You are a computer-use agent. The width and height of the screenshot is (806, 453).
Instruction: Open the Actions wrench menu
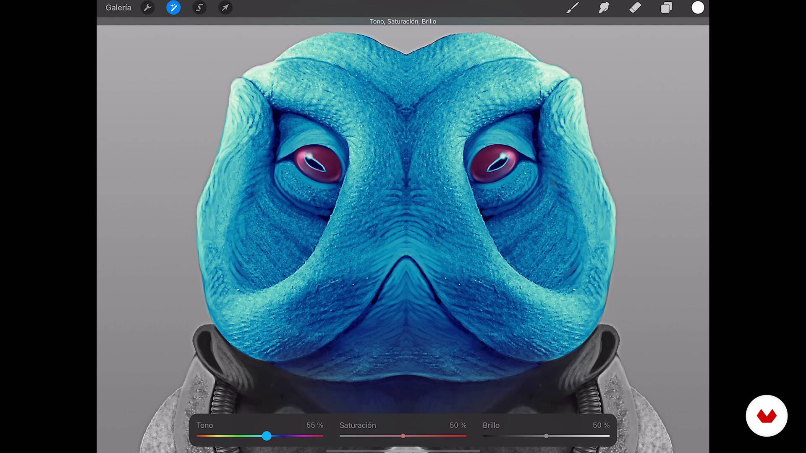point(147,8)
